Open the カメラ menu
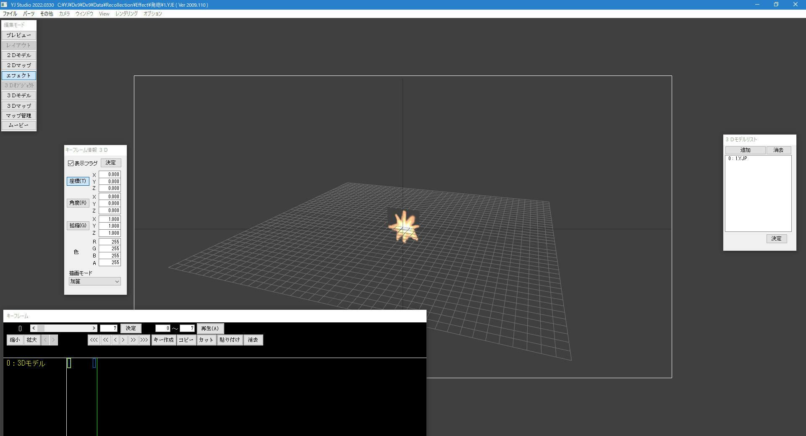 click(x=64, y=14)
